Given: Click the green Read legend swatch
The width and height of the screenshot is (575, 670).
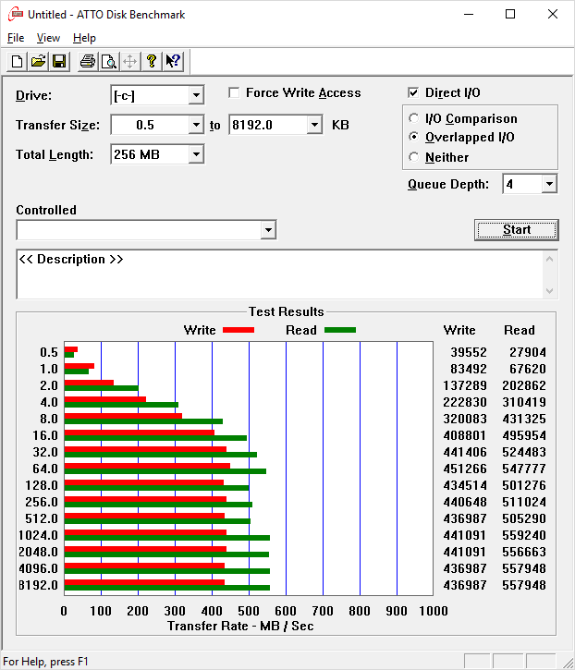Looking at the screenshot, I should [340, 330].
